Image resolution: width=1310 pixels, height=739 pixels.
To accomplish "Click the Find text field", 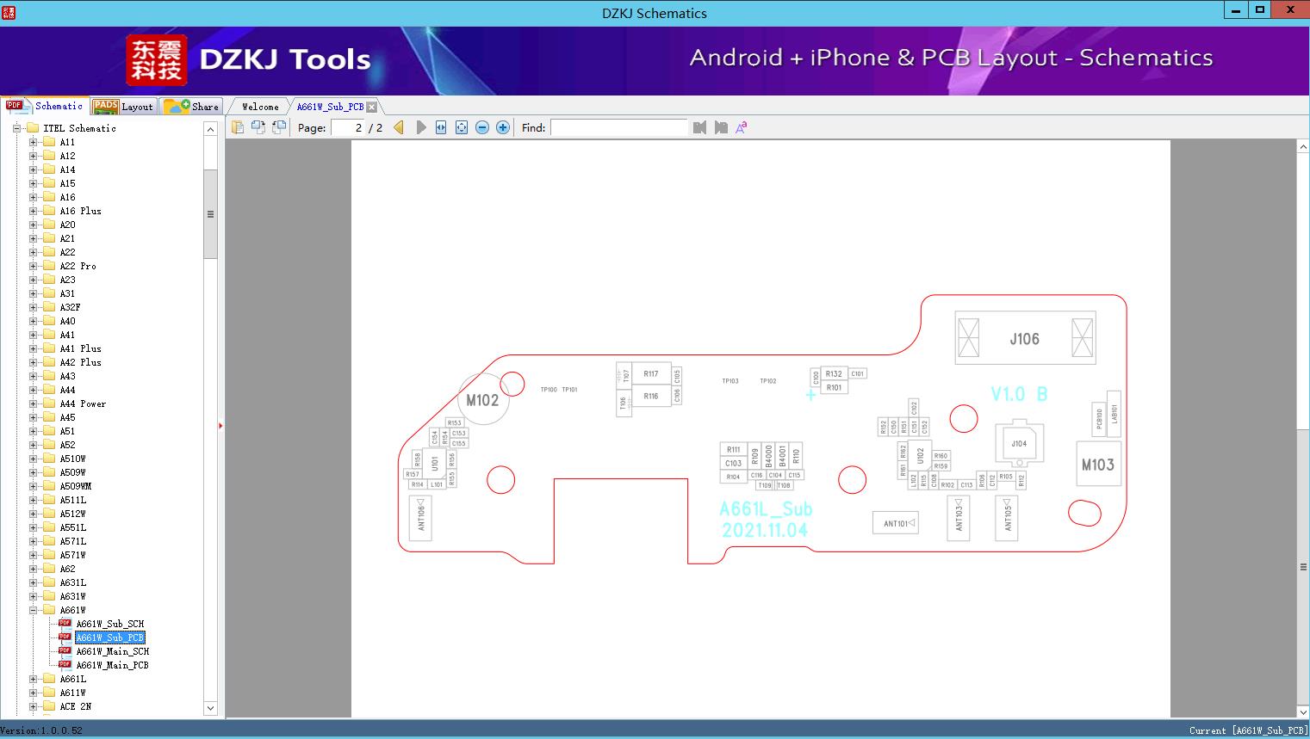I will 618,127.
